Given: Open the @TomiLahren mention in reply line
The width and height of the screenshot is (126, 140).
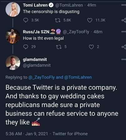Looking at the screenshot, I should point(78,77).
